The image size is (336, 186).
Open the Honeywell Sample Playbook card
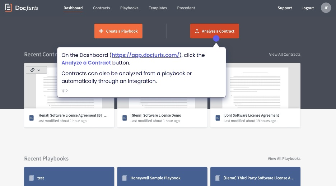162,177
